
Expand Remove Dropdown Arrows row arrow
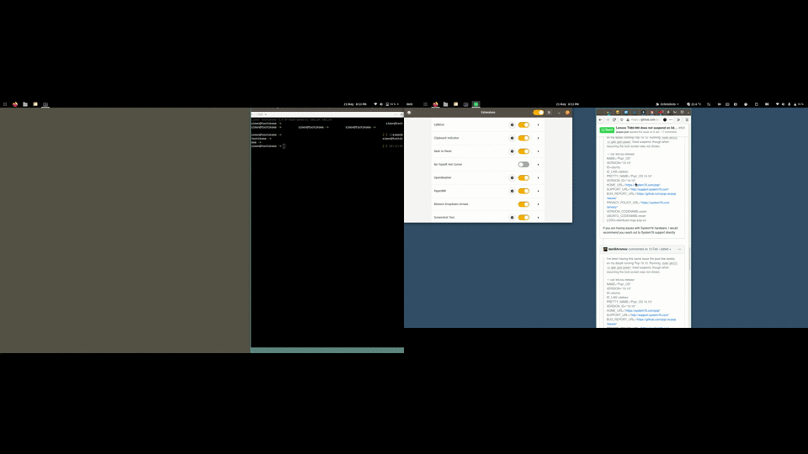538,204
